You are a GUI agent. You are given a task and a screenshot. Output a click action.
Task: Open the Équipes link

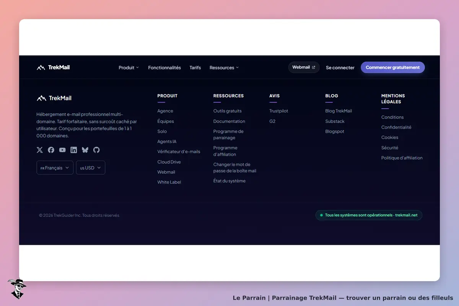[x=166, y=121]
